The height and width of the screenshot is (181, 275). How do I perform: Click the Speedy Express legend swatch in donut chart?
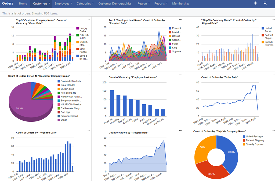244,144
